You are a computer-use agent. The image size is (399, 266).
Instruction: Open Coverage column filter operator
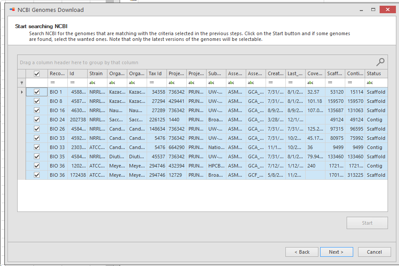310,83
